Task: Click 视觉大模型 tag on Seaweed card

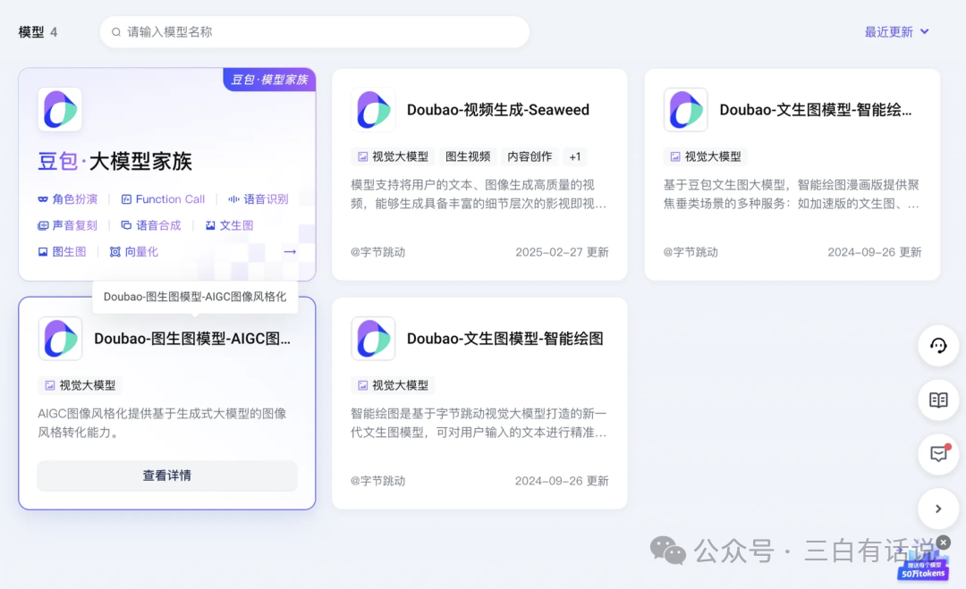Action: [393, 157]
